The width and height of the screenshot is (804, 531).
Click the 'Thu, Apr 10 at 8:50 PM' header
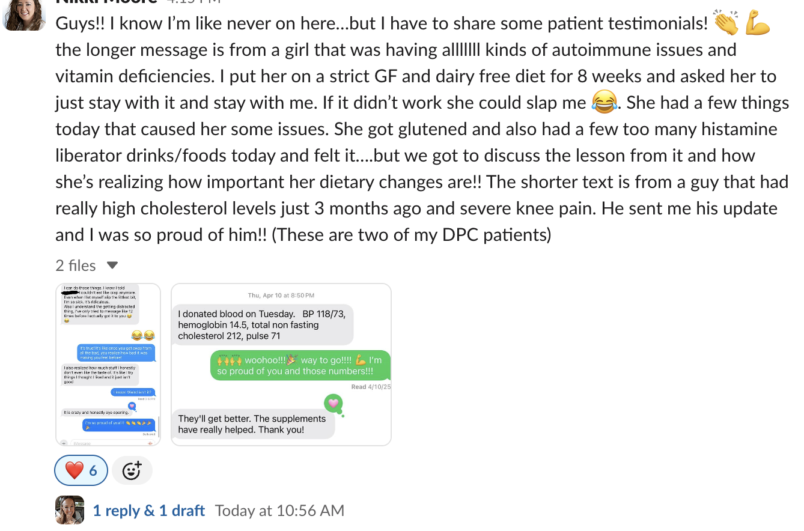(281, 296)
